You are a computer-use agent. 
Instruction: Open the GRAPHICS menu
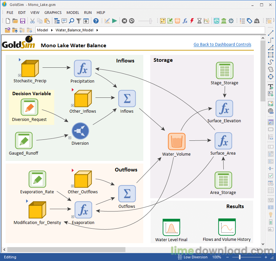click(x=53, y=13)
